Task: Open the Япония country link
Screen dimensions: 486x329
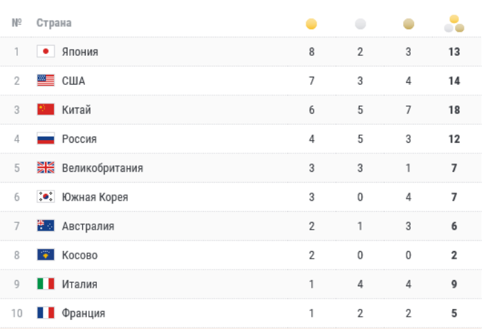Action: (x=80, y=52)
